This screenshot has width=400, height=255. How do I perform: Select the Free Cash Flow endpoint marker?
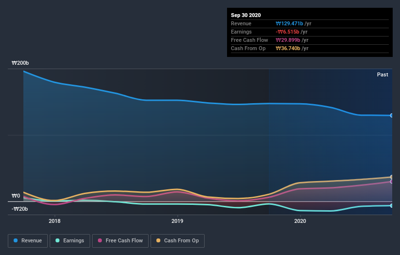coord(392,182)
